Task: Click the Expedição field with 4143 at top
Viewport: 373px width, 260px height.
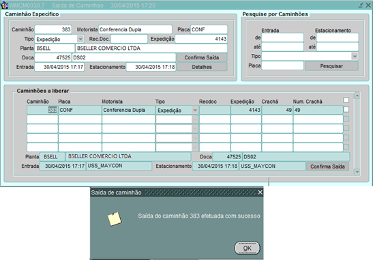Action: click(201, 39)
